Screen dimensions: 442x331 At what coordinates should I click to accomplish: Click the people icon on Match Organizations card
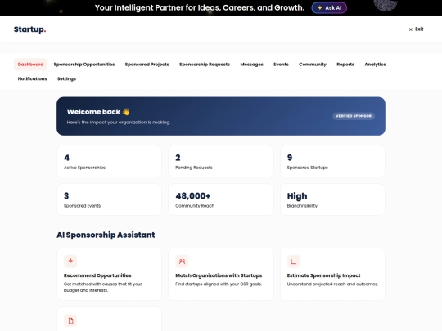182,262
